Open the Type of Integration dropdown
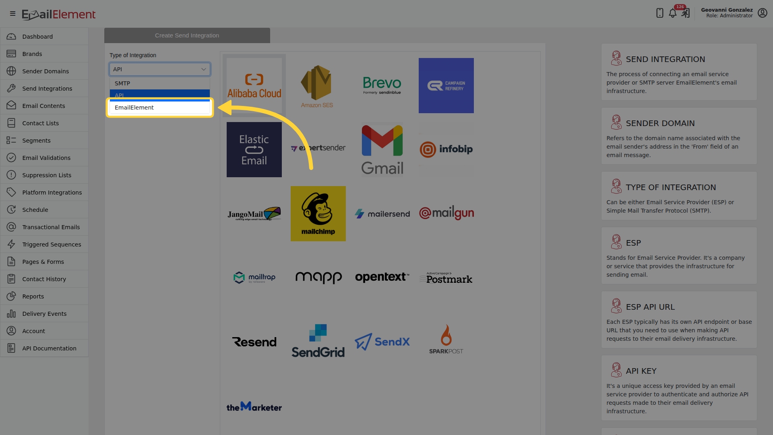Screen dimensions: 773x435 click(x=159, y=69)
